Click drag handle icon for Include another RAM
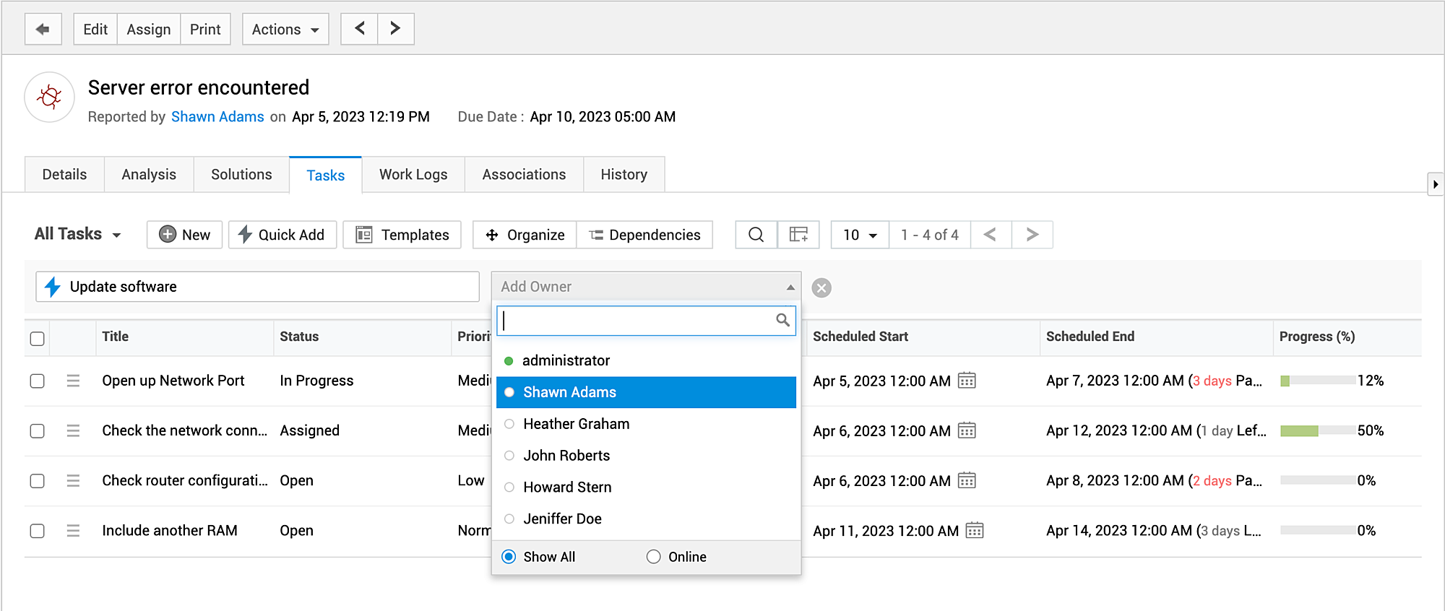 (x=73, y=531)
